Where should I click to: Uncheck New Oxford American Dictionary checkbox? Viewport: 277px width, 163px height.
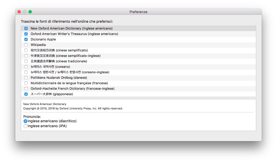(26, 28)
